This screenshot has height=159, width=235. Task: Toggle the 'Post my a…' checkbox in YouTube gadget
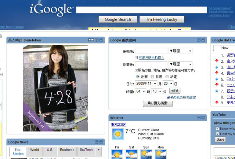(x=217, y=134)
